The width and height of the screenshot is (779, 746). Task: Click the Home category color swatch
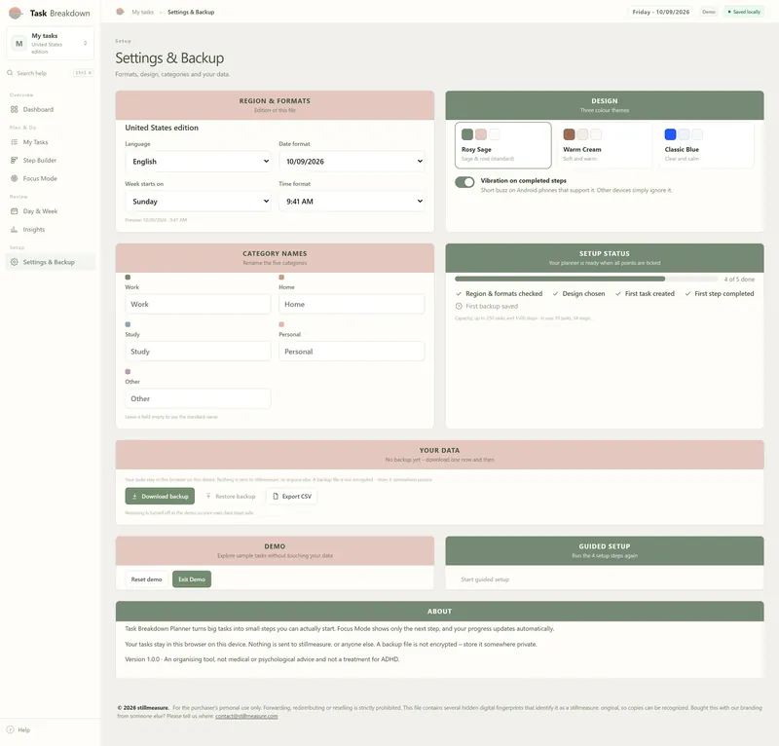pos(281,278)
